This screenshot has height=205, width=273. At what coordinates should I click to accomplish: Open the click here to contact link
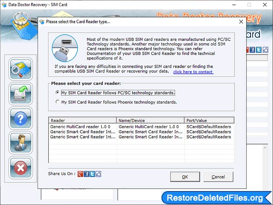tap(193, 72)
